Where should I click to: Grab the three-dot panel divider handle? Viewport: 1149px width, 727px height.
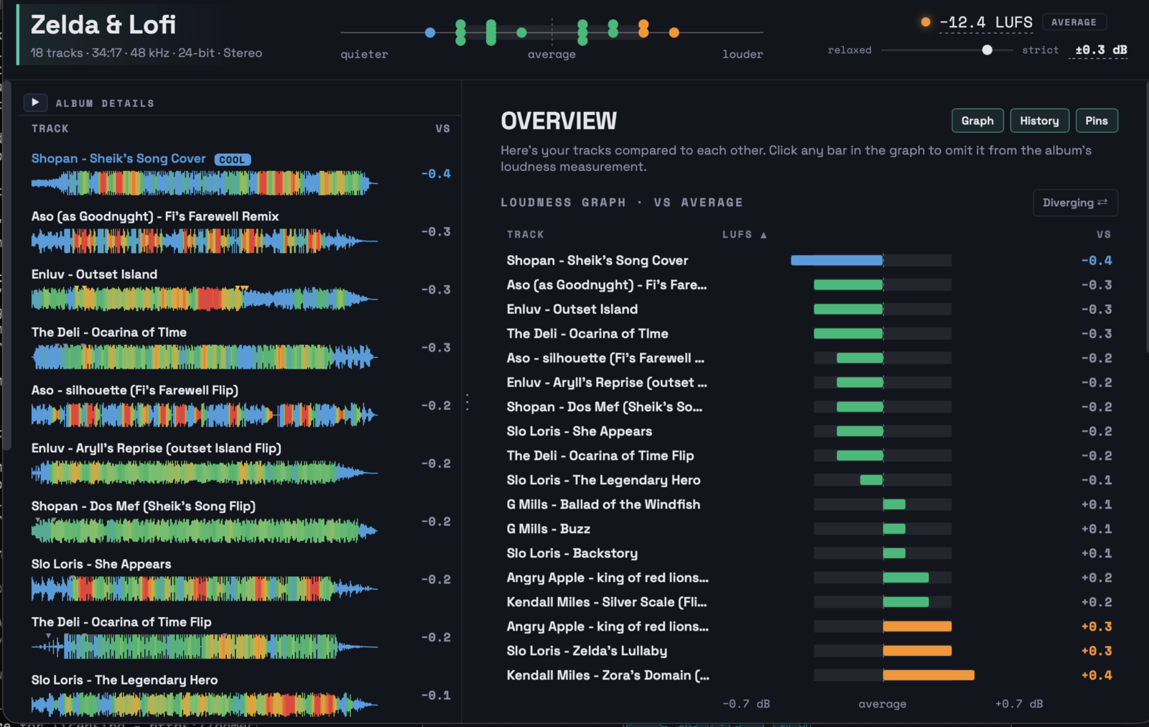click(467, 402)
